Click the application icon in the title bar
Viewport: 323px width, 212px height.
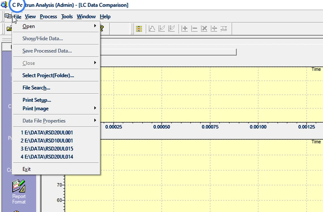pos(4,5)
